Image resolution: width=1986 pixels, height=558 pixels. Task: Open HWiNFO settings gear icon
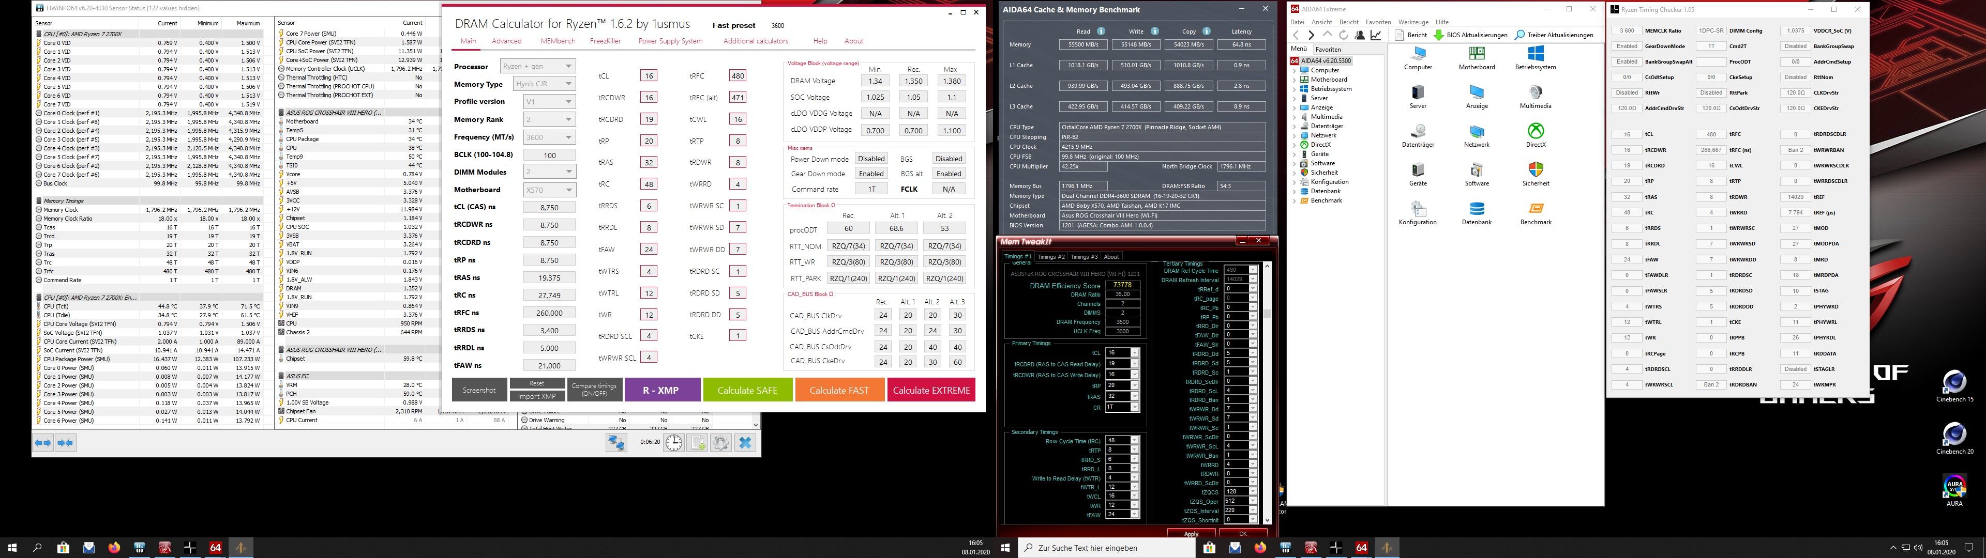(720, 442)
